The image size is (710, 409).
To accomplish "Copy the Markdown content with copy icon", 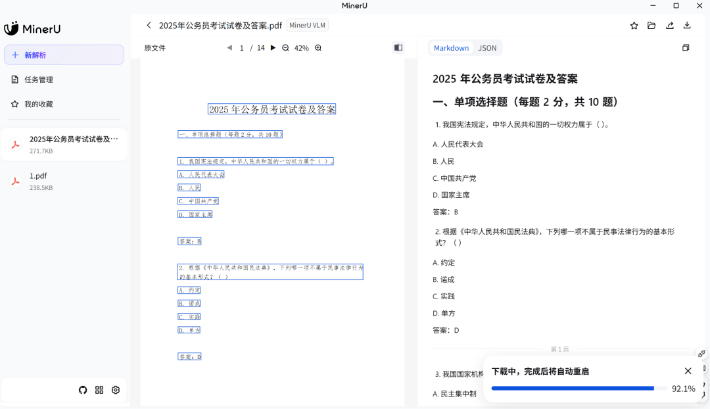I will click(x=686, y=48).
